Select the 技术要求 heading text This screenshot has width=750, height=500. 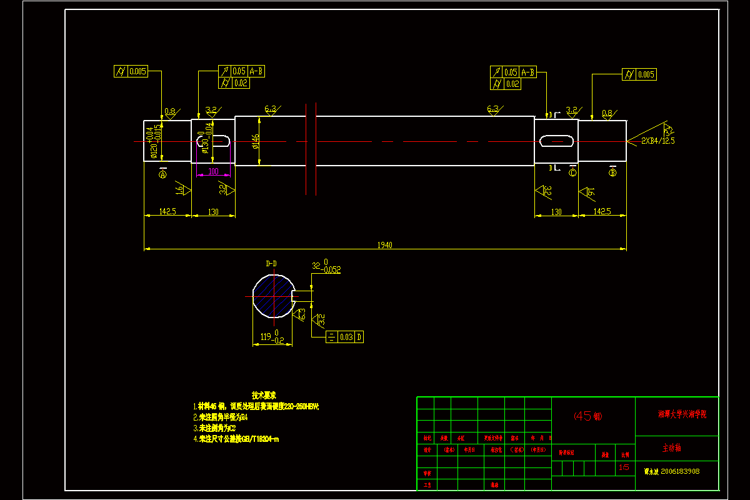coord(264,396)
